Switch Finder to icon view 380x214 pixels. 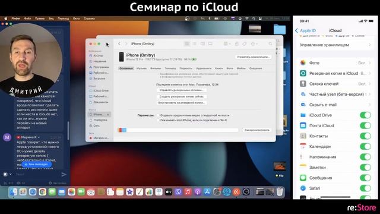187,43
